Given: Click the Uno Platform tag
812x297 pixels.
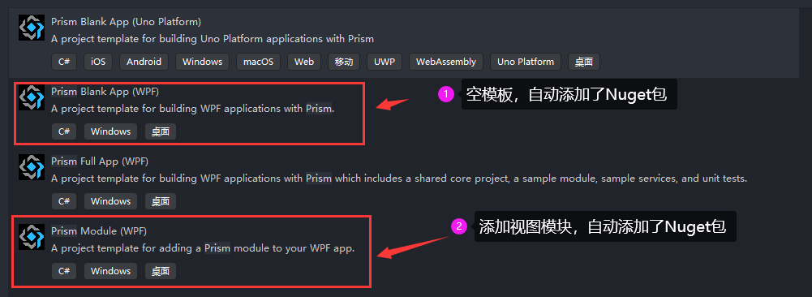Looking at the screenshot, I should point(526,62).
